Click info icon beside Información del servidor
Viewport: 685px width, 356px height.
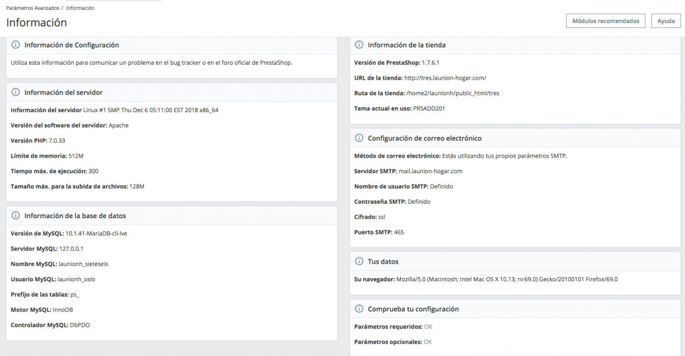click(16, 92)
